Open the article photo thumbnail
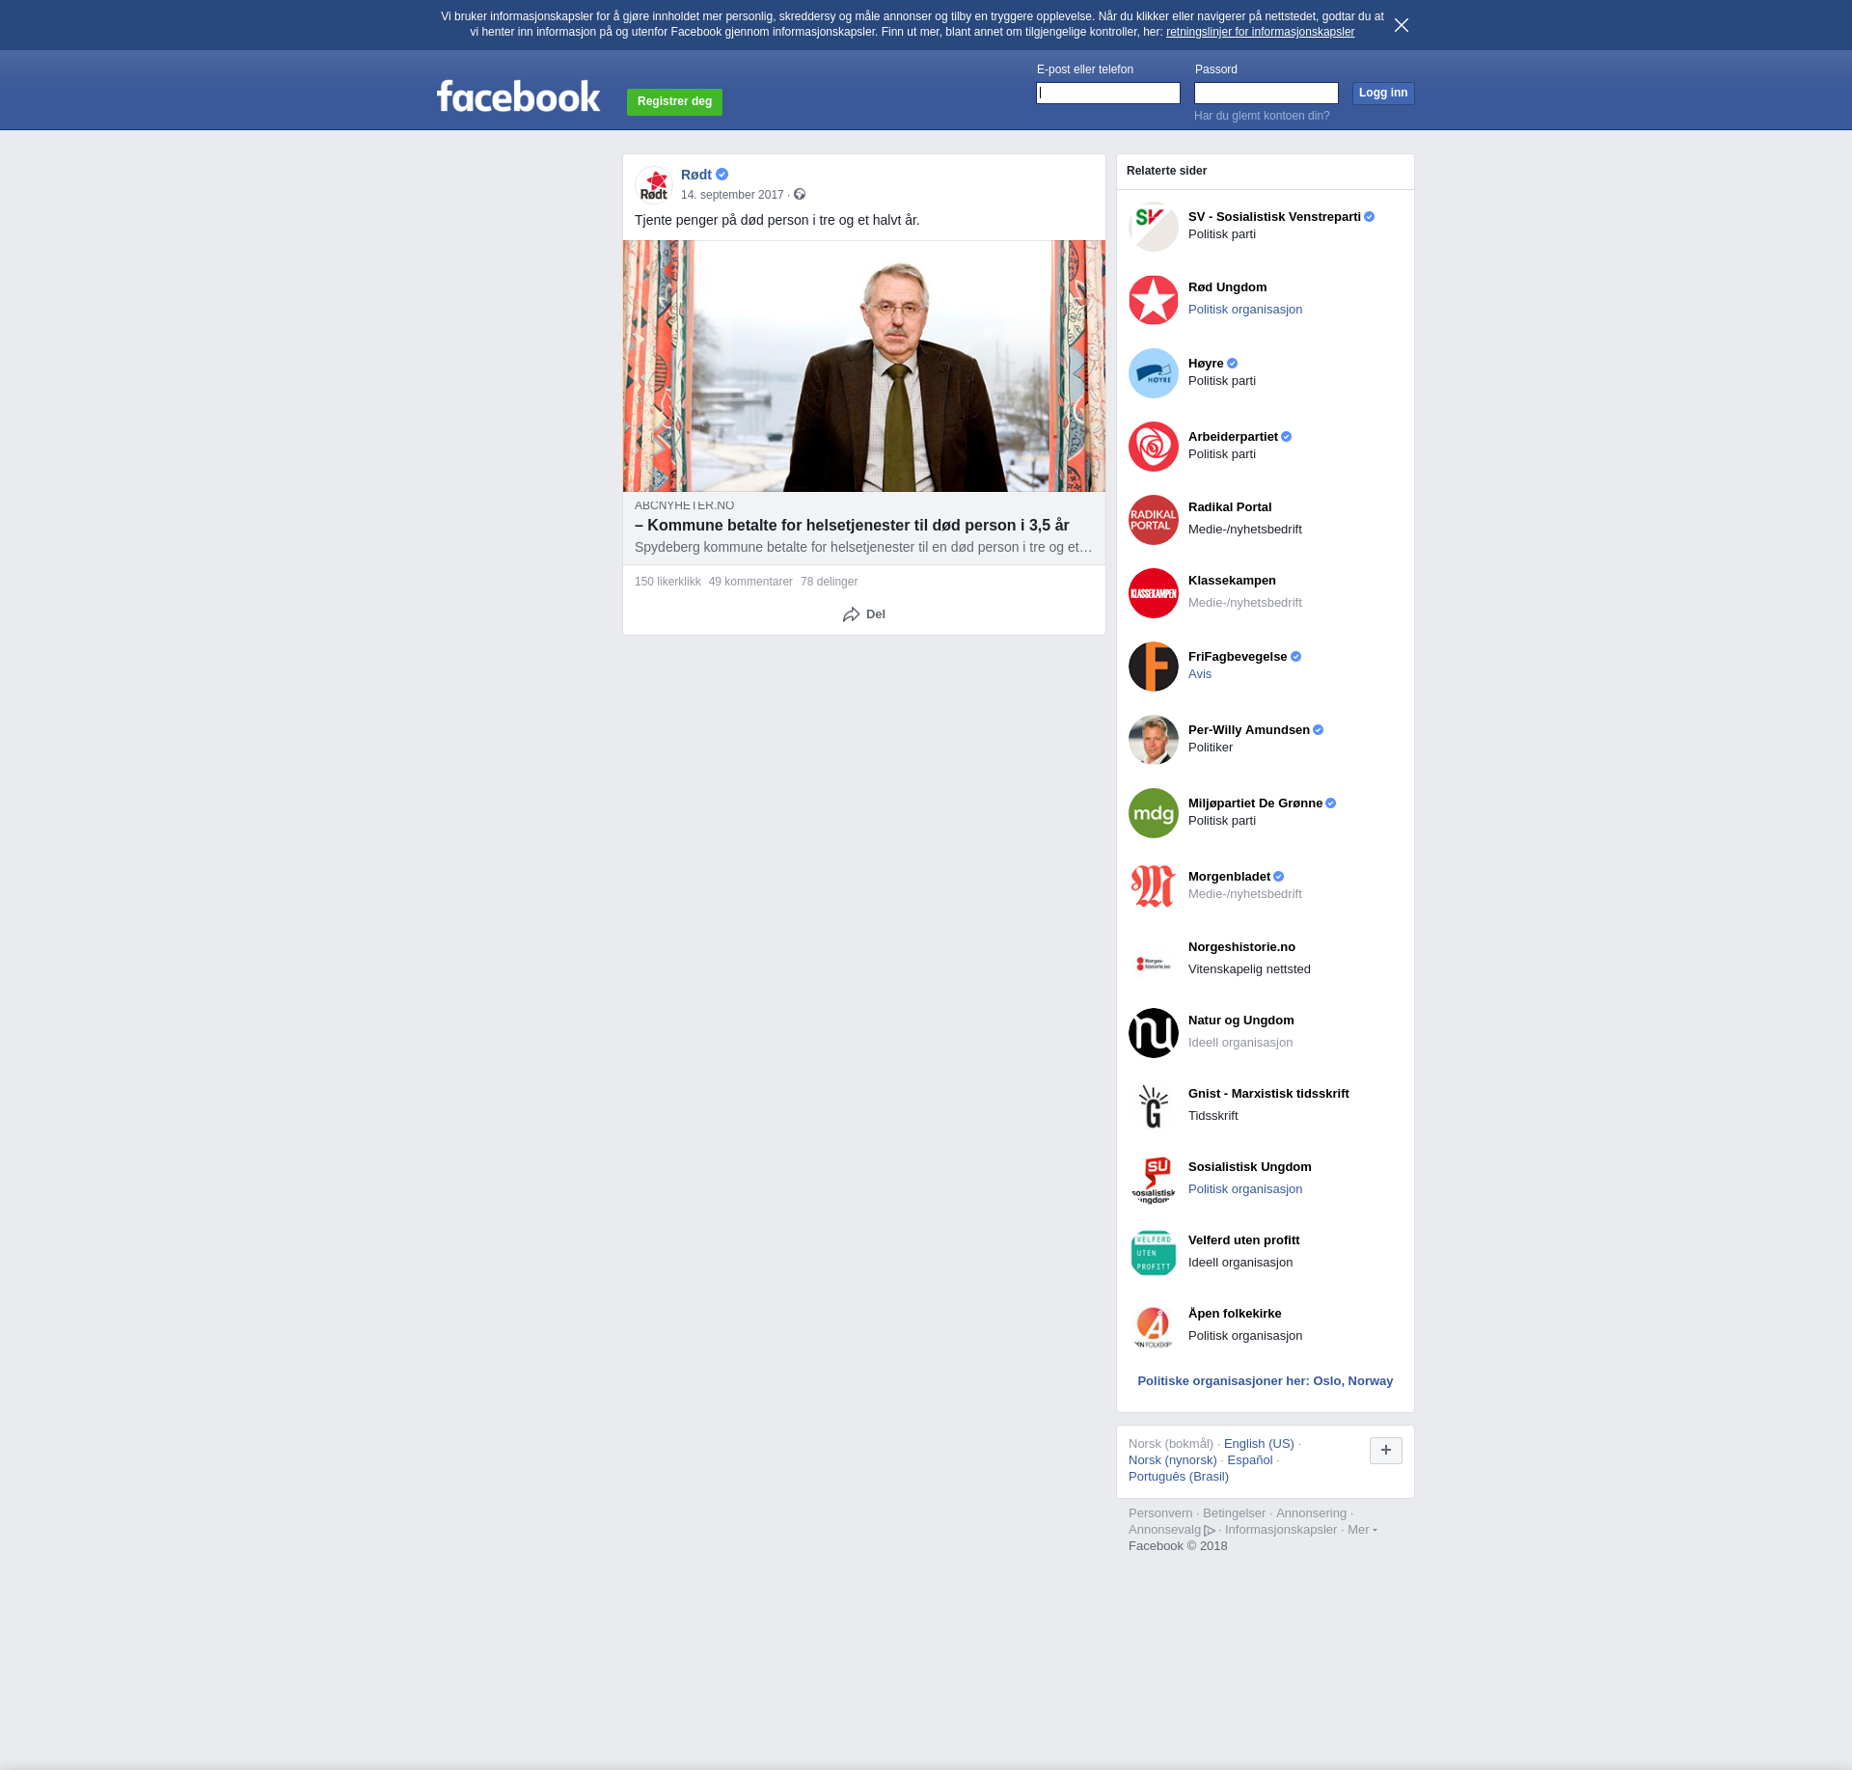The height and width of the screenshot is (1770, 1852). click(x=863, y=366)
